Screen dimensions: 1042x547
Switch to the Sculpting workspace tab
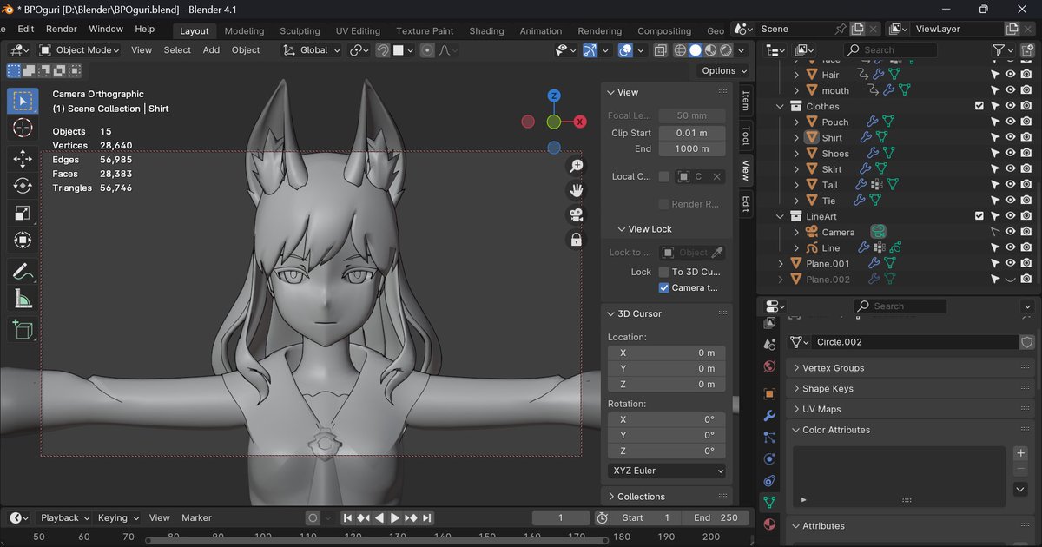click(300, 30)
